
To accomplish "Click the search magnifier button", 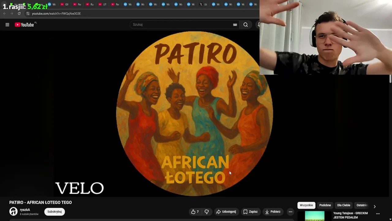I will point(246,25).
